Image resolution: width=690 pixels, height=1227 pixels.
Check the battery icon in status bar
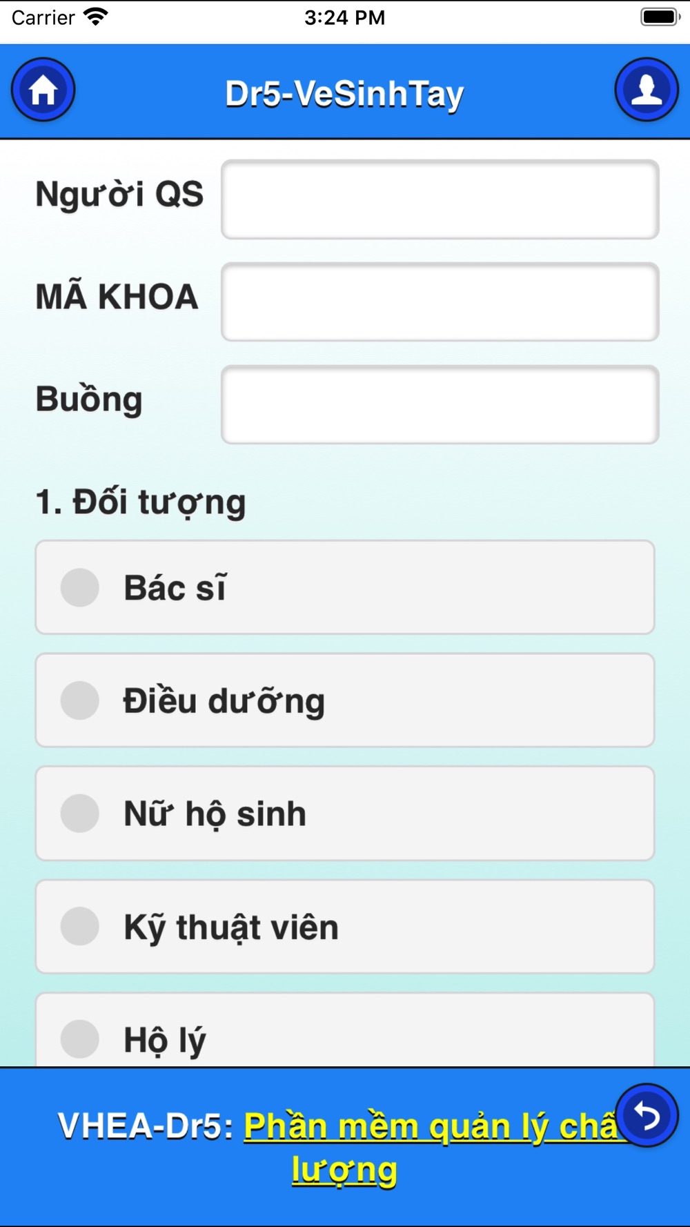tap(660, 17)
